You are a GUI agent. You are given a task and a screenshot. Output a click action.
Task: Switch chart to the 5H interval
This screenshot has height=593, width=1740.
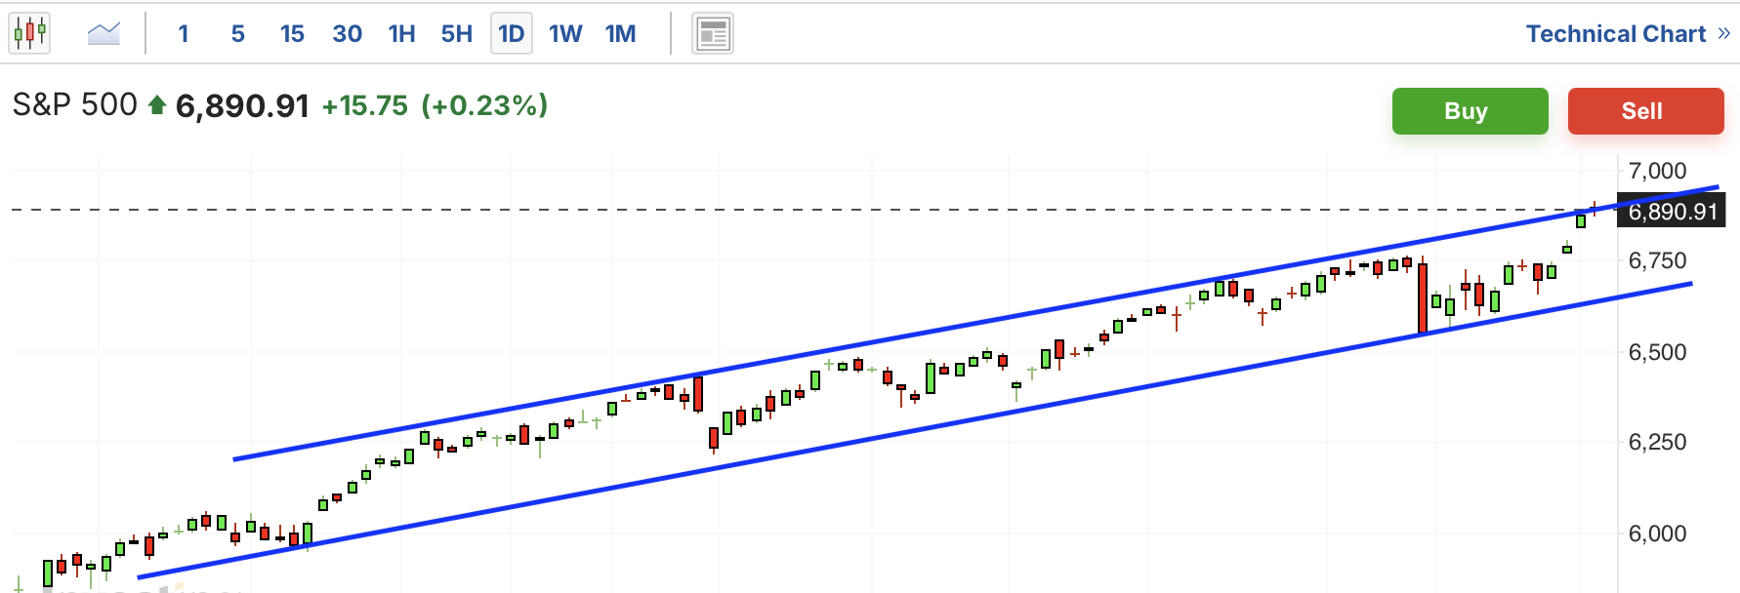pyautogui.click(x=457, y=34)
